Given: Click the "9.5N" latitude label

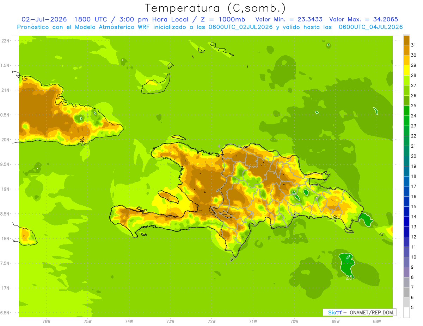Looking at the screenshot, I should point(5,165).
